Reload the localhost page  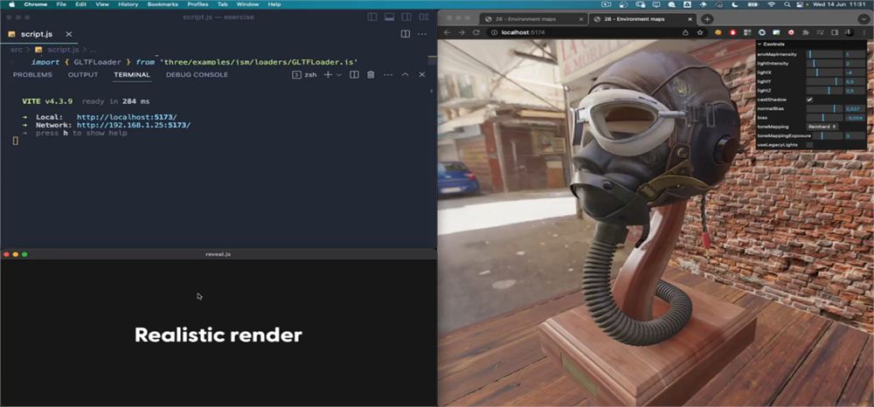coord(476,33)
